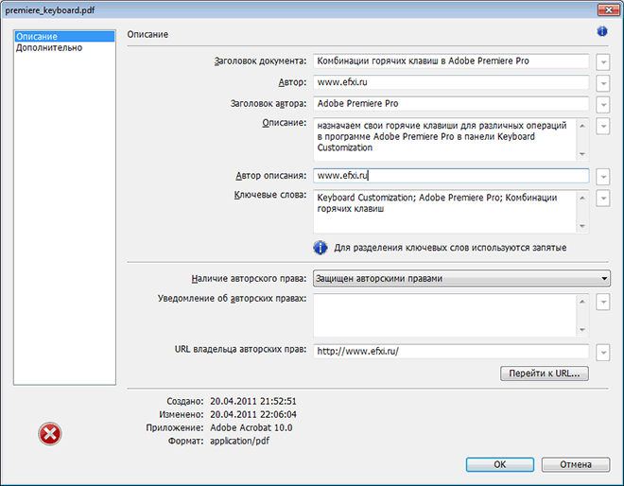624x486 pixels.
Task: Close the premiere_keyboard.pdf dialog window
Action: tap(609, 10)
